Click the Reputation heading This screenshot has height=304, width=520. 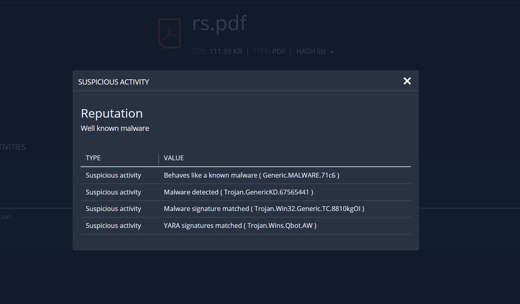point(112,114)
